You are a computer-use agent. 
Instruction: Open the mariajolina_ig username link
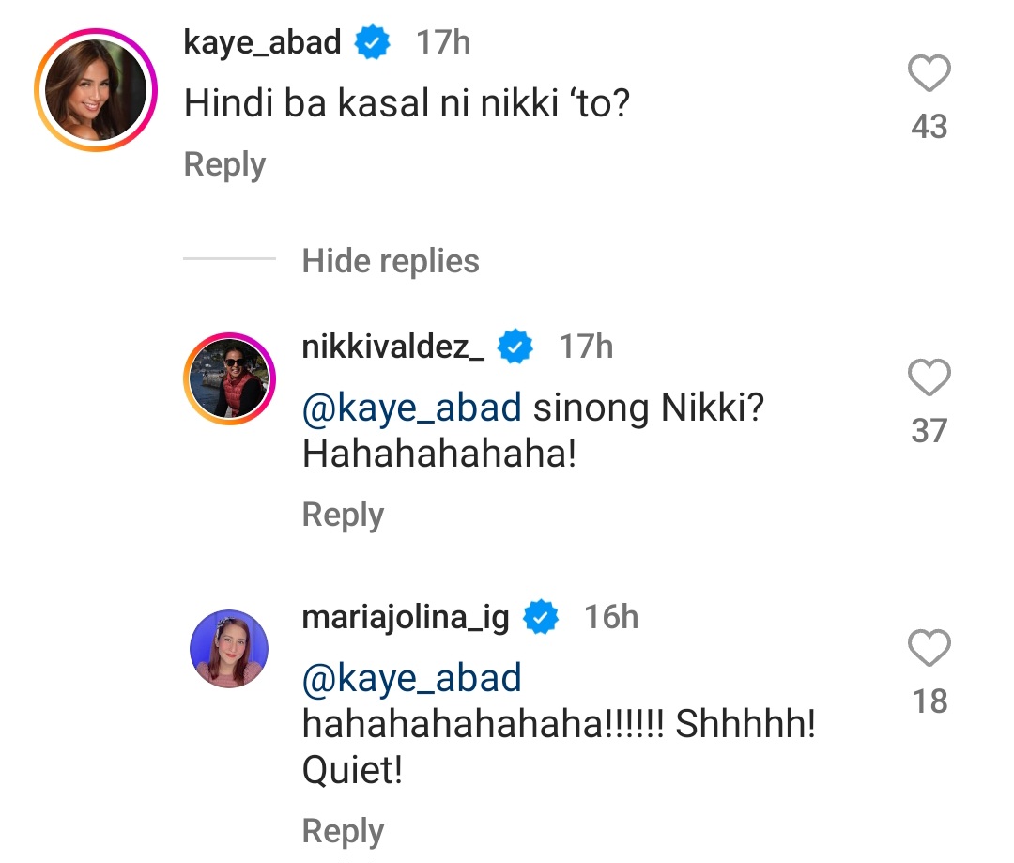pos(406,617)
